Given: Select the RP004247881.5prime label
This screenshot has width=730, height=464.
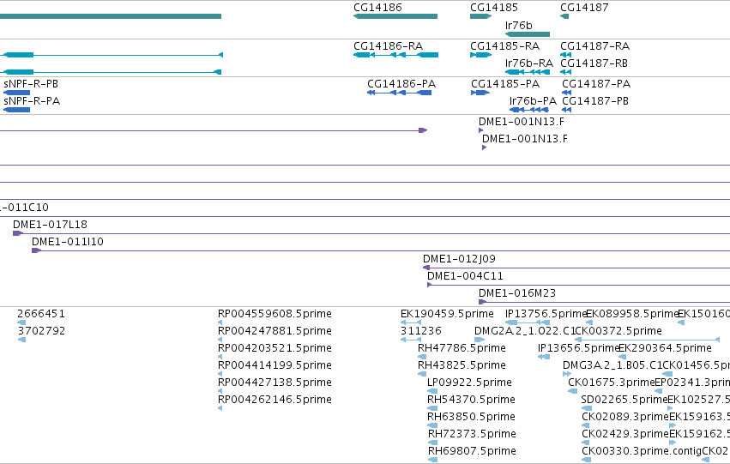Looking at the screenshot, I should click(x=275, y=331).
